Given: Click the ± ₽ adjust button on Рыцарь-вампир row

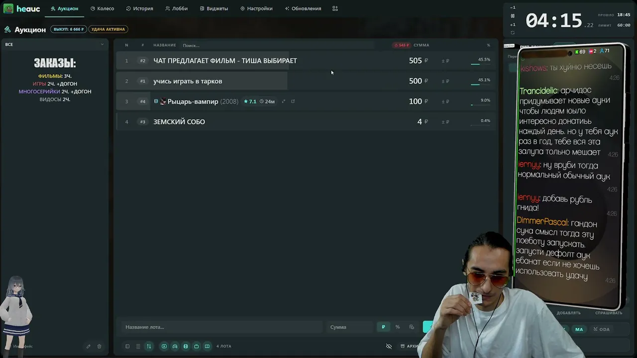Looking at the screenshot, I should (445, 101).
